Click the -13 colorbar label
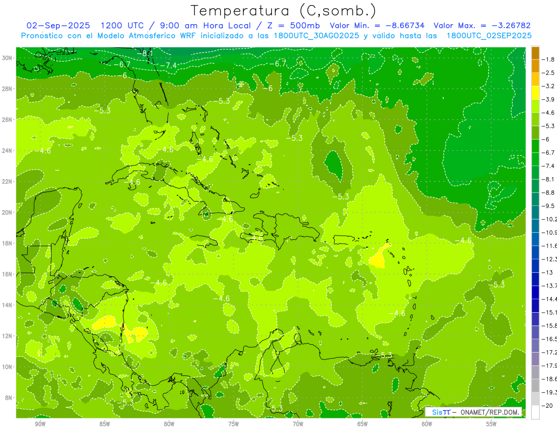557x430 pixels. pos(548,273)
